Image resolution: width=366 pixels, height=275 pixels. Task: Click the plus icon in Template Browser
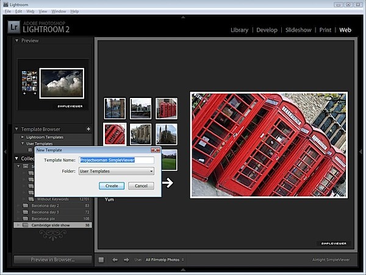point(88,129)
